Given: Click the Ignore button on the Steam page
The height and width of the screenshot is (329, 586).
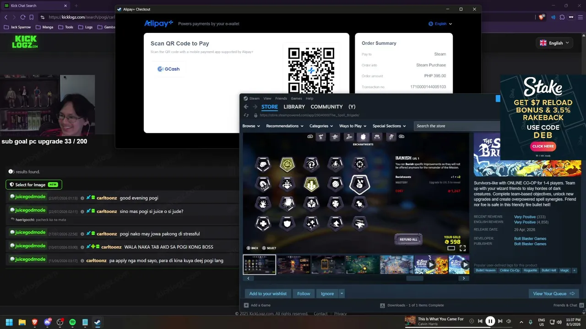Looking at the screenshot, I should pos(327,294).
